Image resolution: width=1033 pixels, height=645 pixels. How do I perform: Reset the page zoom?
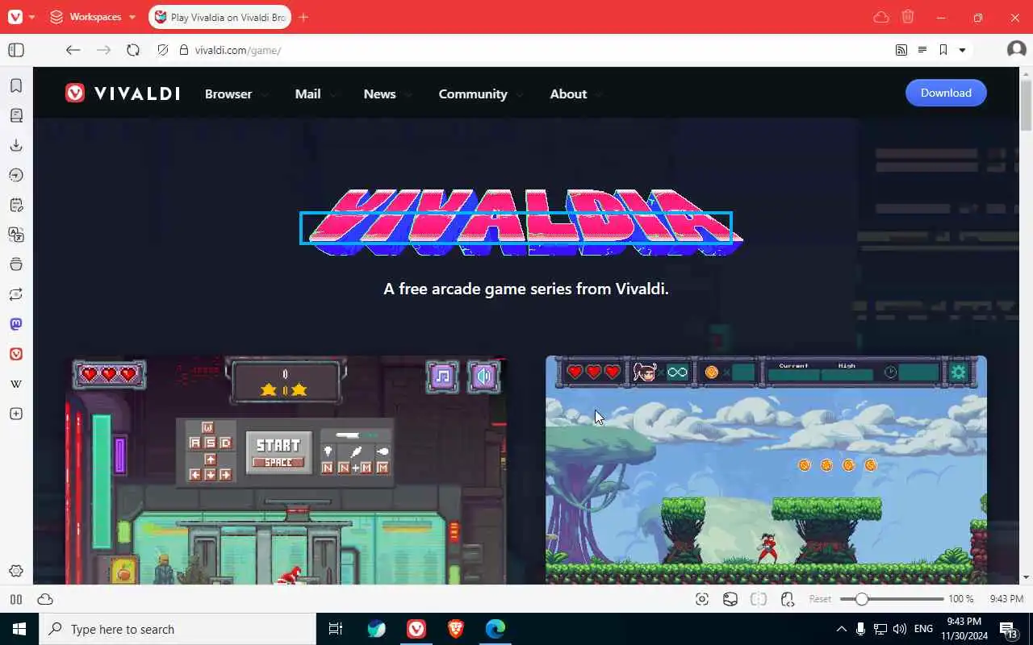pyautogui.click(x=820, y=599)
